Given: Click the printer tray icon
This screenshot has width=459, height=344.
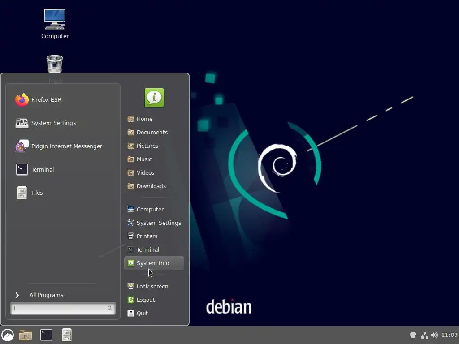Looking at the screenshot, I should (x=413, y=335).
